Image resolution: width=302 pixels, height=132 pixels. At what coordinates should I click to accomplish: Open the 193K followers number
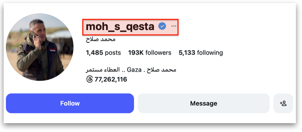136,53
